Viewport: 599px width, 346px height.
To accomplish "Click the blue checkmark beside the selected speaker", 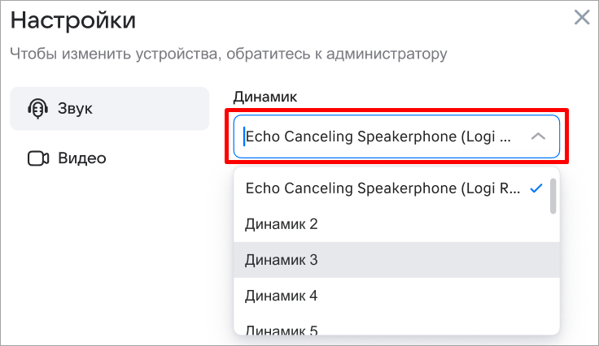I will pyautogui.click(x=536, y=188).
